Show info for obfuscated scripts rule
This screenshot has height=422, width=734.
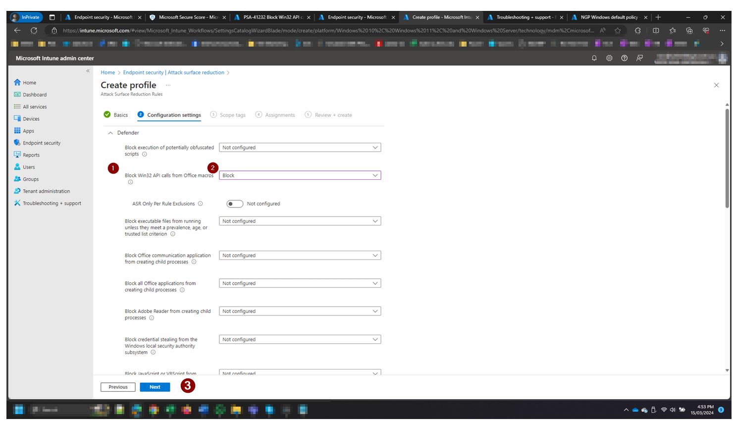pos(145,154)
